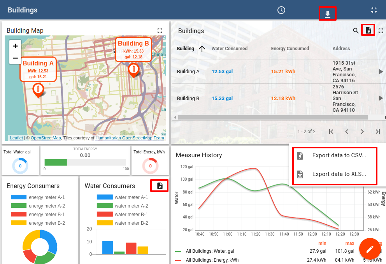Viewport: 386px width, 264px height.
Task: Open the OpenStreetMap attribution link
Action: 46,138
